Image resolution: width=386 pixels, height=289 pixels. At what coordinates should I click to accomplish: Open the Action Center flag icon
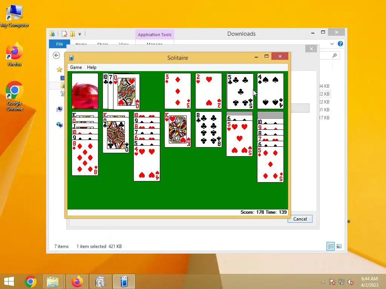(x=332, y=282)
